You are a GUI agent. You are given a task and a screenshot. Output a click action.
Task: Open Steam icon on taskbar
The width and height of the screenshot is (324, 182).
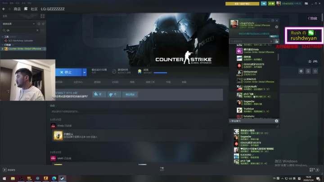[x=62, y=178]
